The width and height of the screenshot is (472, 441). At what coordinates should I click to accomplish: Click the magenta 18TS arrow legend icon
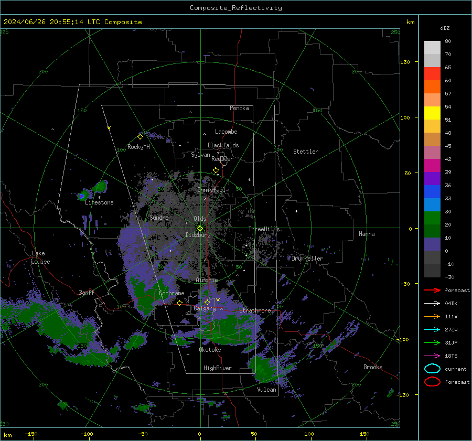pyautogui.click(x=432, y=356)
